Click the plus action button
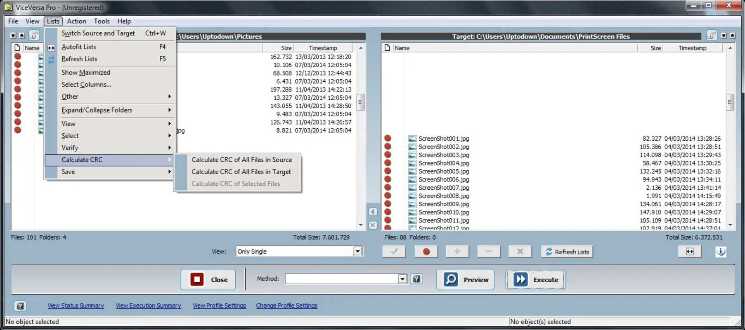The image size is (745, 330). pos(457,252)
